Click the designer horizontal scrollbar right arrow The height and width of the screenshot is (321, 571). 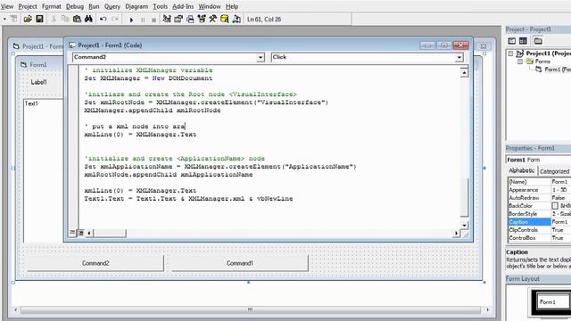[x=487, y=309]
